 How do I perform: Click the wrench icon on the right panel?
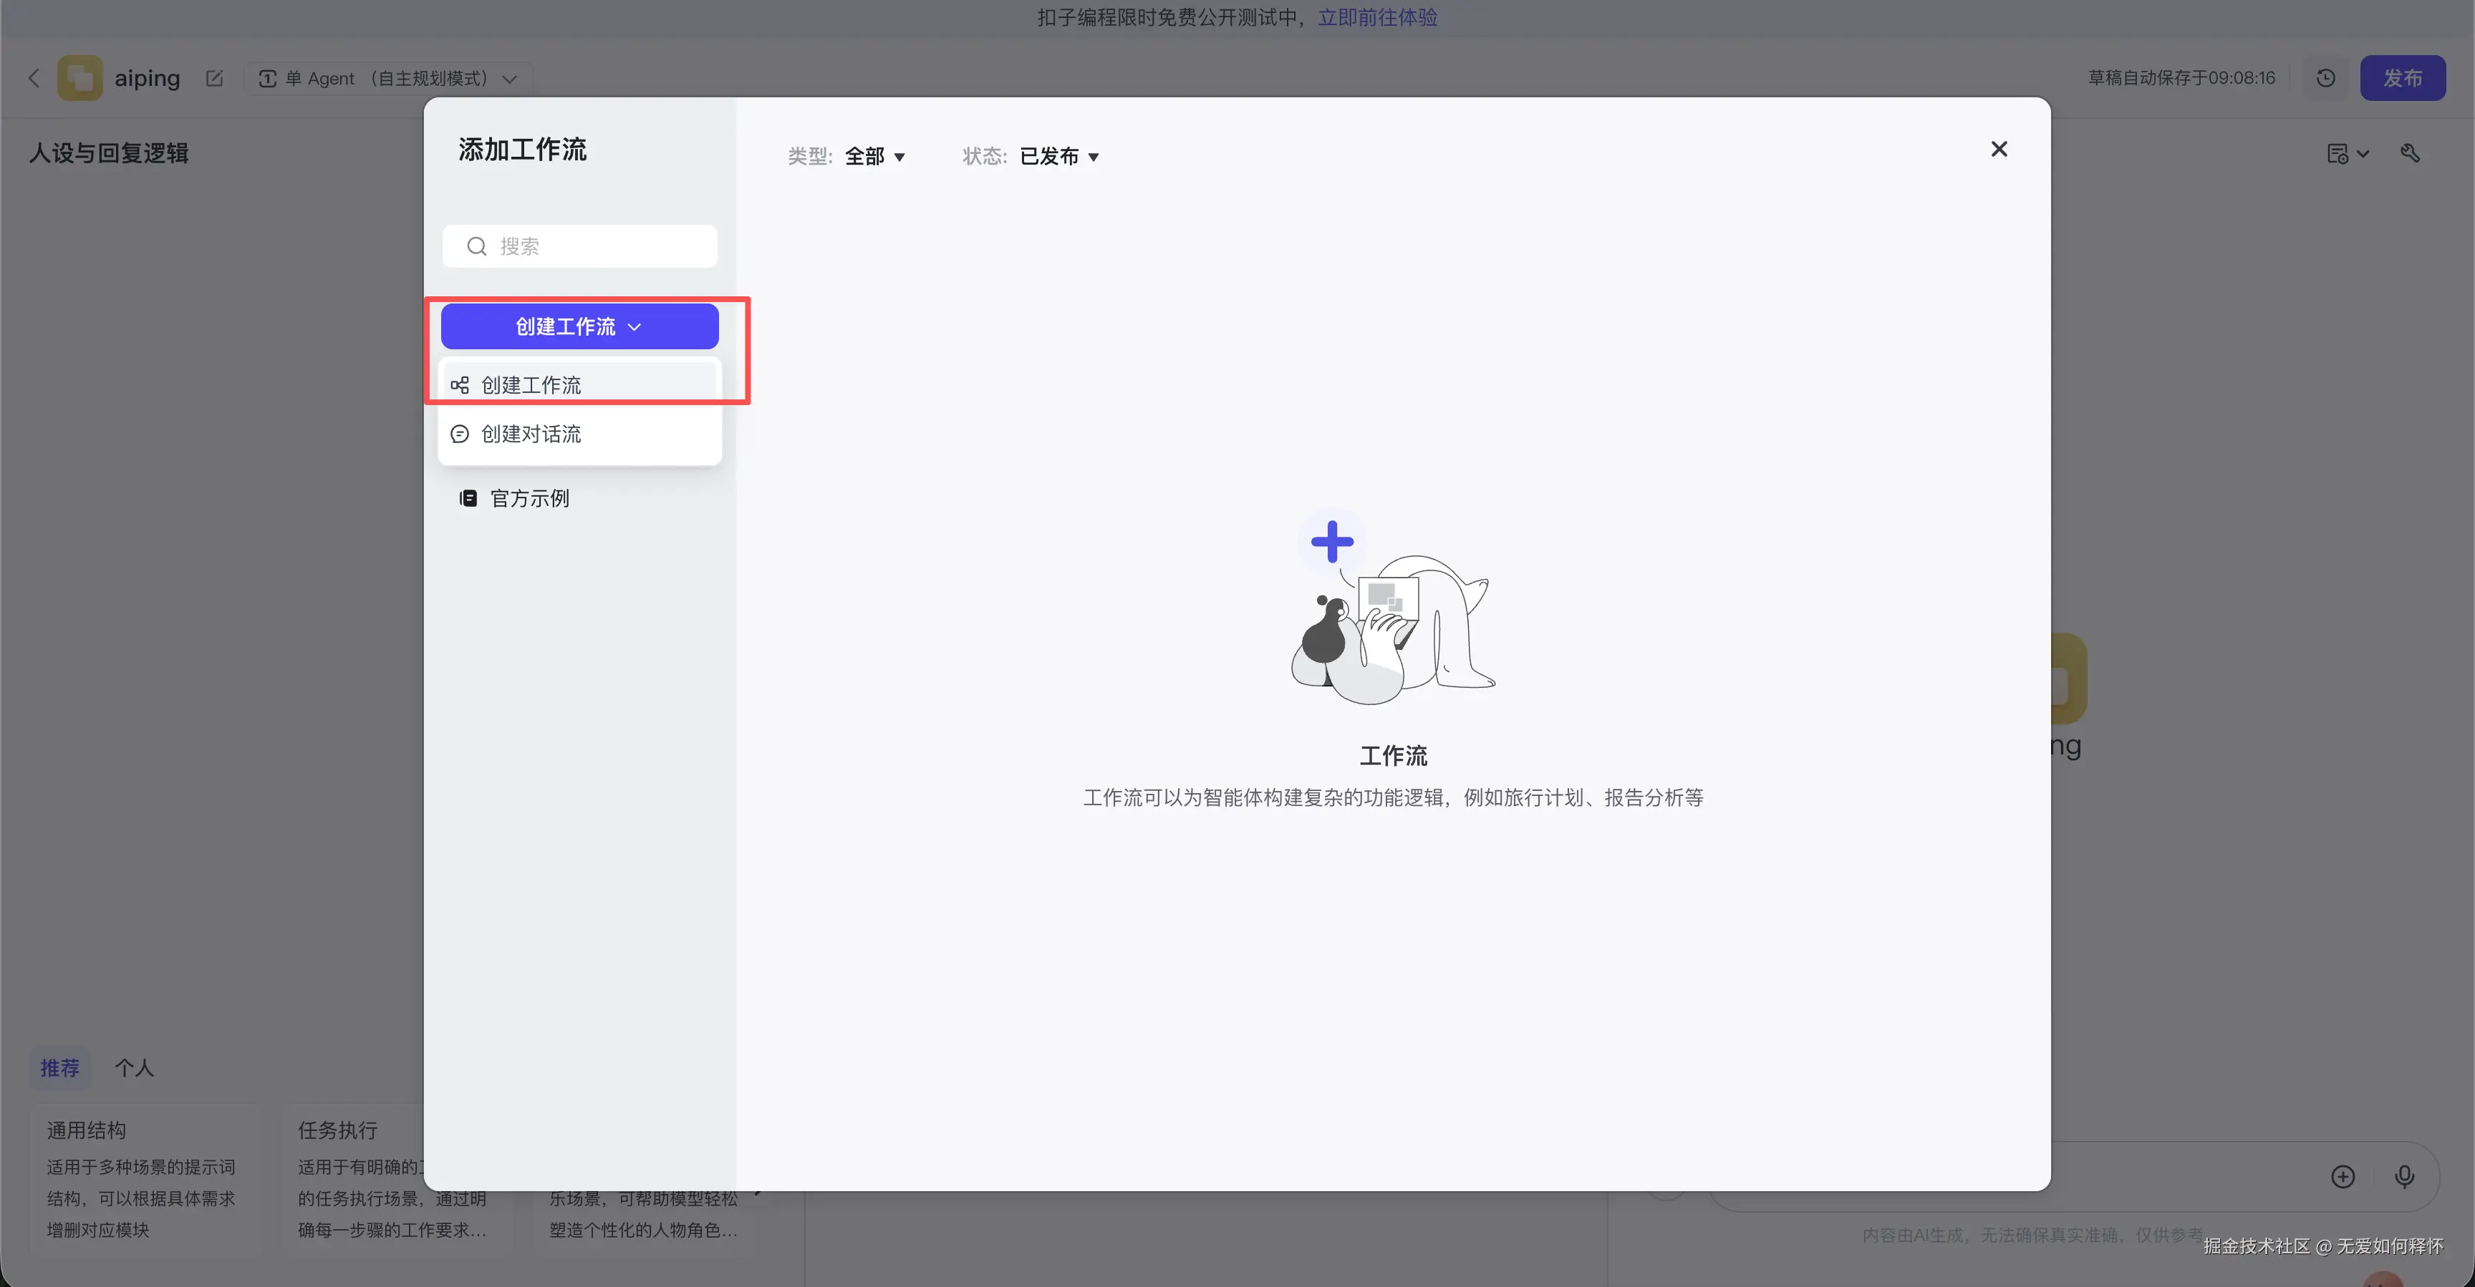(2411, 152)
